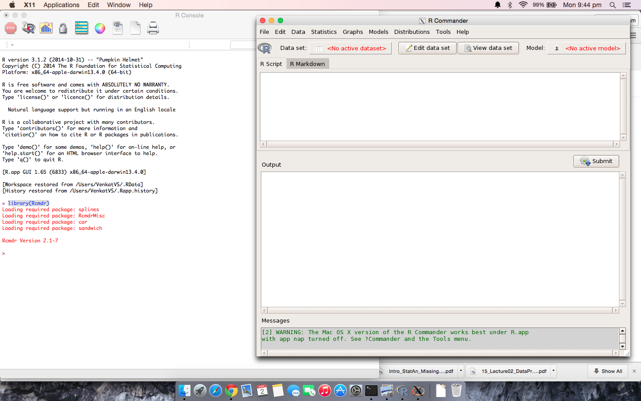Click Messages scrollbar up arrow
Screen dimensions: 641x401
click(622, 331)
